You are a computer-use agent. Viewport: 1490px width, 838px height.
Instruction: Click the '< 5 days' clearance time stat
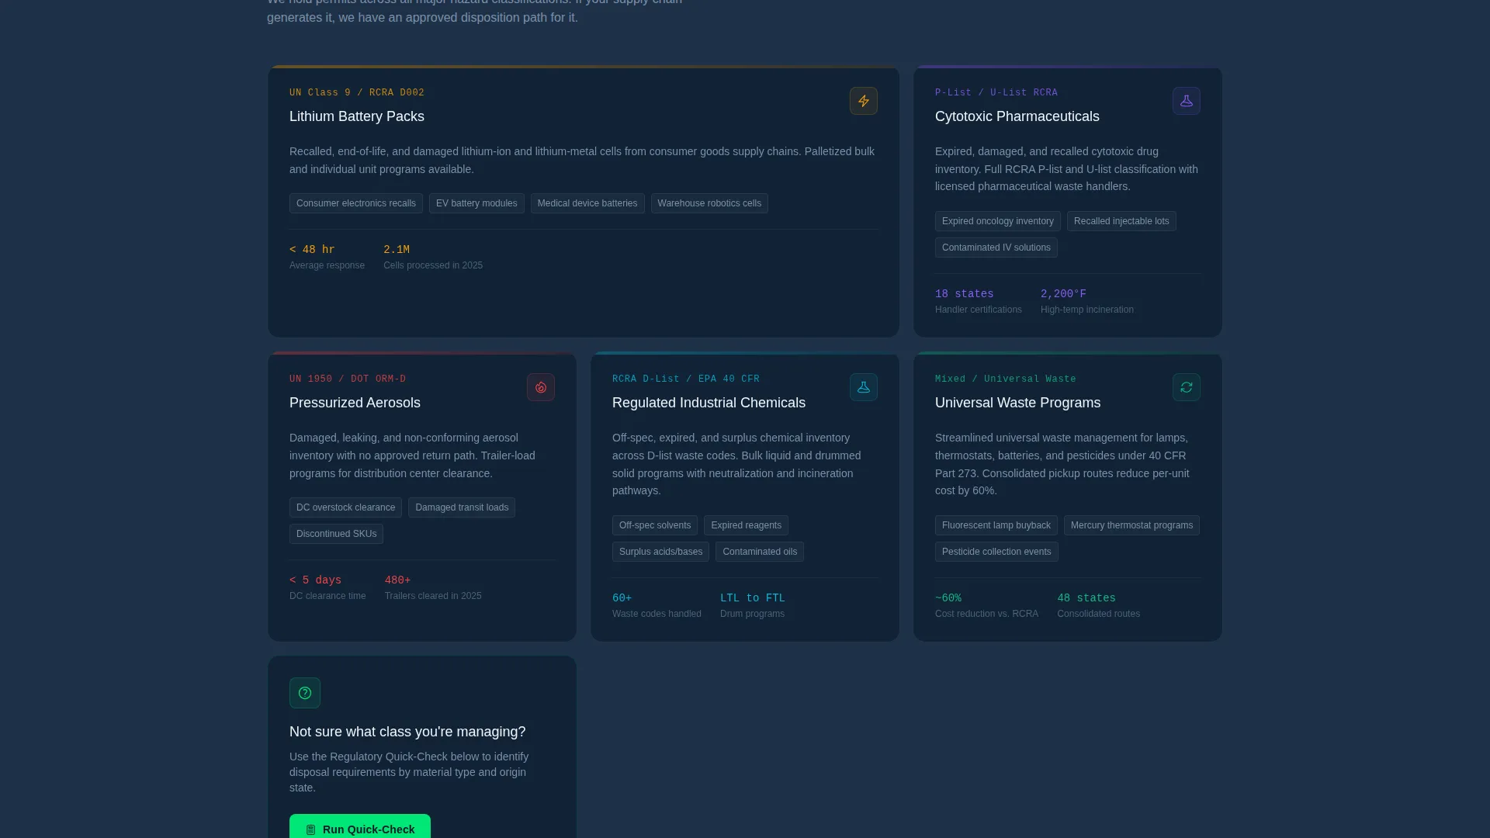315,580
